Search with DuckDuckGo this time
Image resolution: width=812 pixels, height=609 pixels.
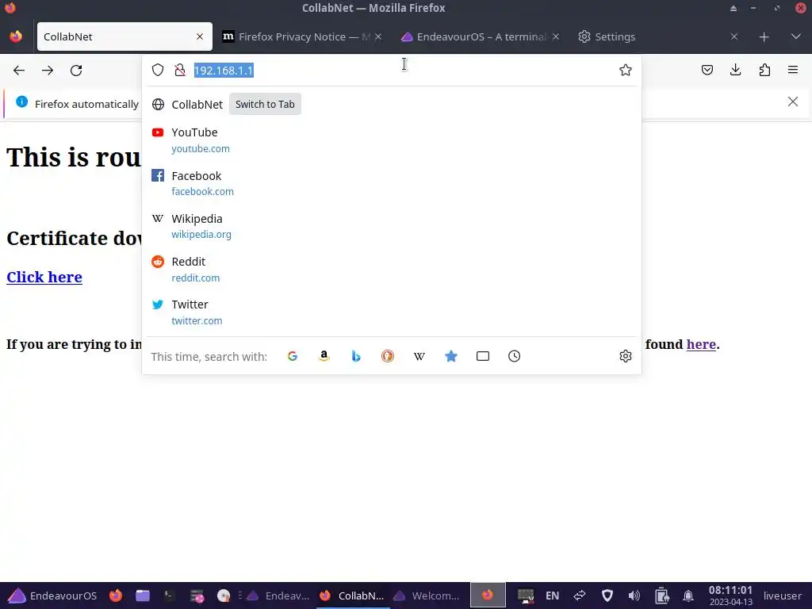coord(387,356)
